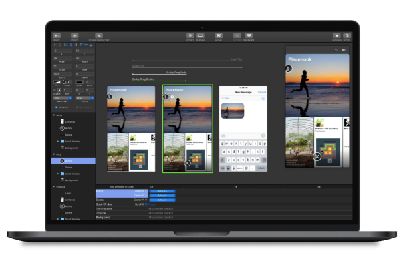Click the Import toolbar icon

(x=74, y=36)
